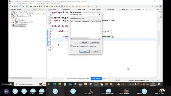Open the Run icon dropdown arrow
The image size is (171, 96).
(33, 6)
